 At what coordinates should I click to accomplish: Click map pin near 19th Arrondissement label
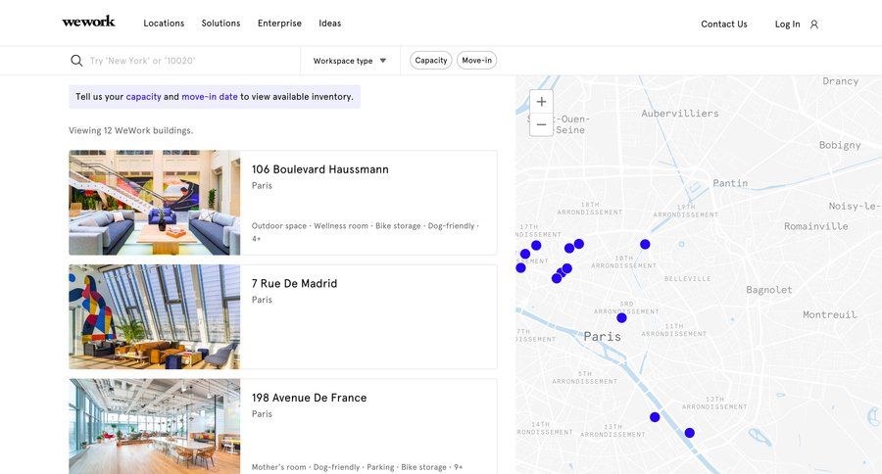click(645, 244)
